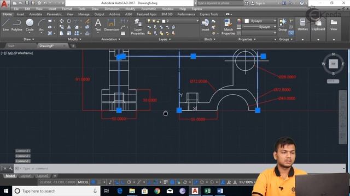Click the Plot print icon in quick access toolbar
Image resolution: width=350 pixels, height=196 pixels.
tap(39, 3)
